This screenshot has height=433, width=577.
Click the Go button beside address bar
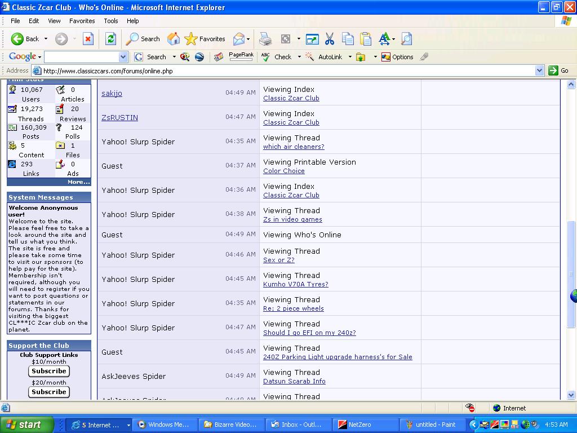[x=558, y=70]
